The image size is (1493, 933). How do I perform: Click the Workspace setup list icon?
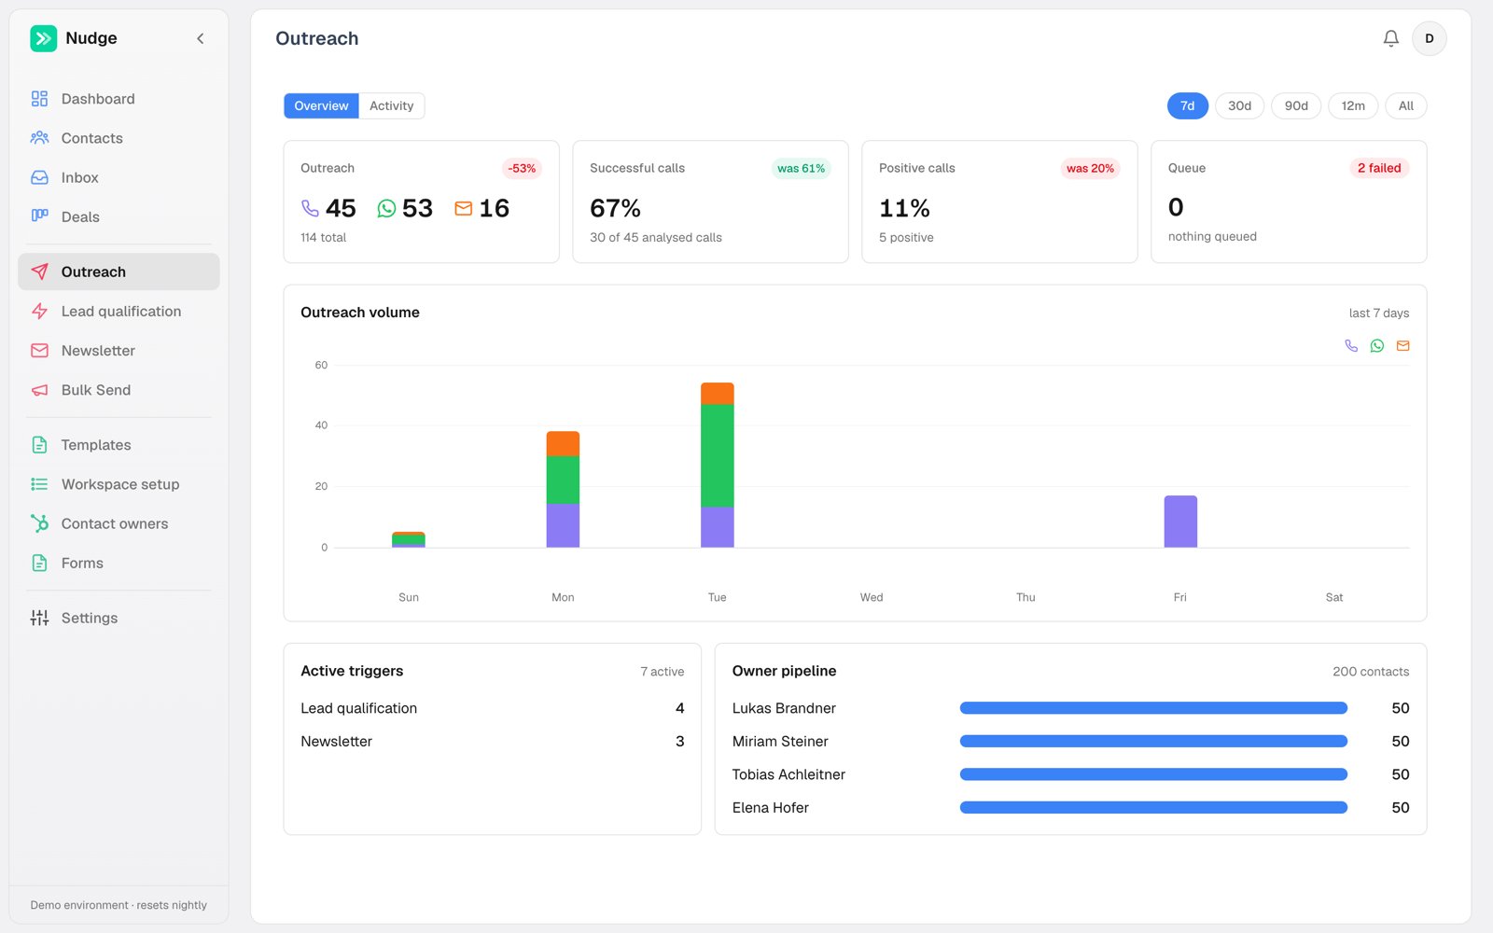pos(39,484)
